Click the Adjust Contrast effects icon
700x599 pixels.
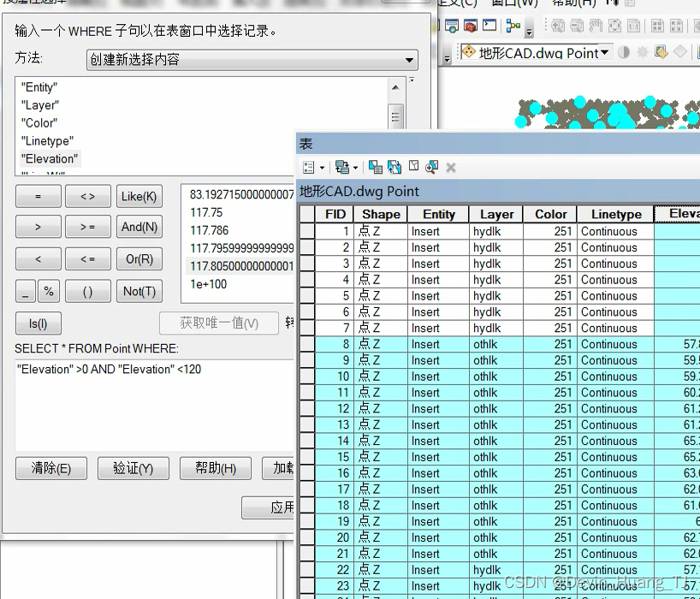click(x=624, y=53)
